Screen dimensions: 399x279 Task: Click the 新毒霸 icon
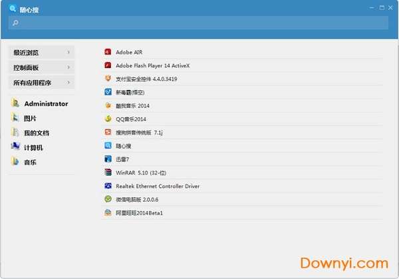click(108, 92)
